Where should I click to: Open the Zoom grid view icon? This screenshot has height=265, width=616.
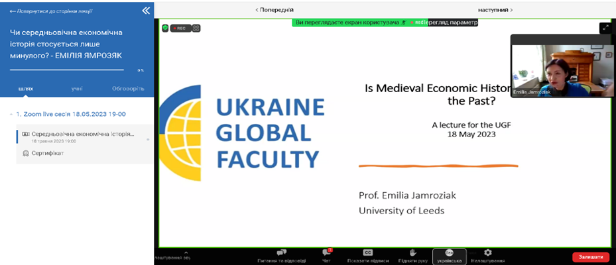(196, 28)
